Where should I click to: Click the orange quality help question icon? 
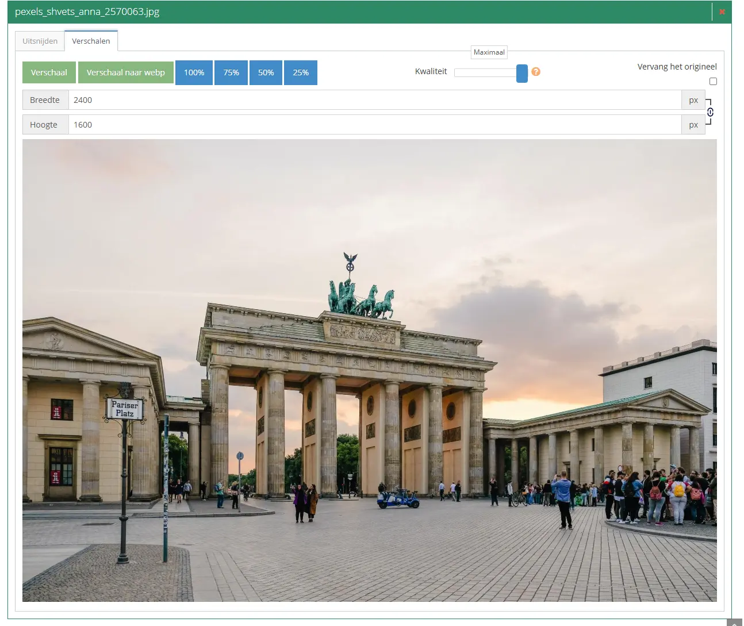pyautogui.click(x=536, y=72)
